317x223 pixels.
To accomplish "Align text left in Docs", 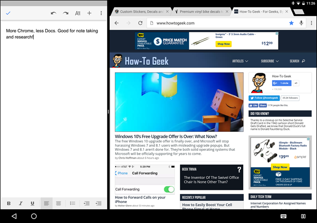I will (46, 203).
